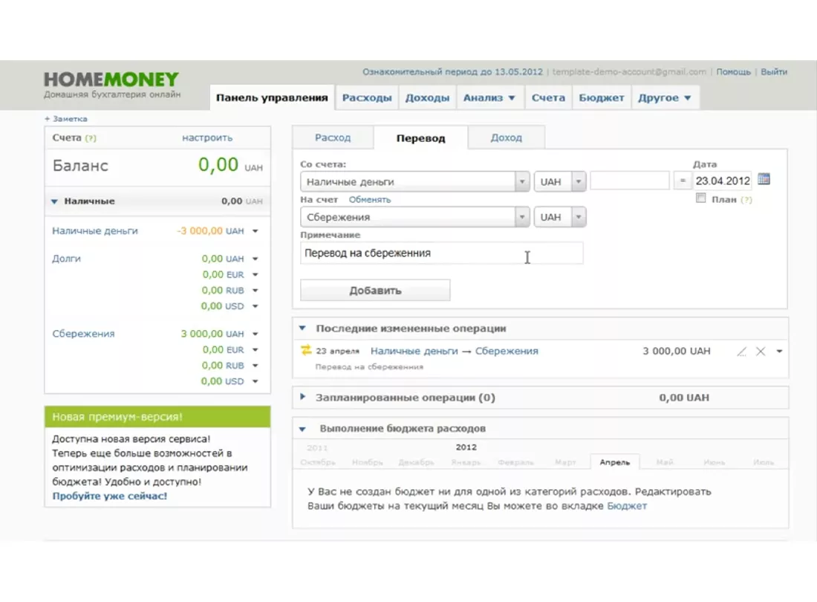The height and width of the screenshot is (602, 817).
Task: Collapse the Наличные accounts group
Action: click(54, 201)
